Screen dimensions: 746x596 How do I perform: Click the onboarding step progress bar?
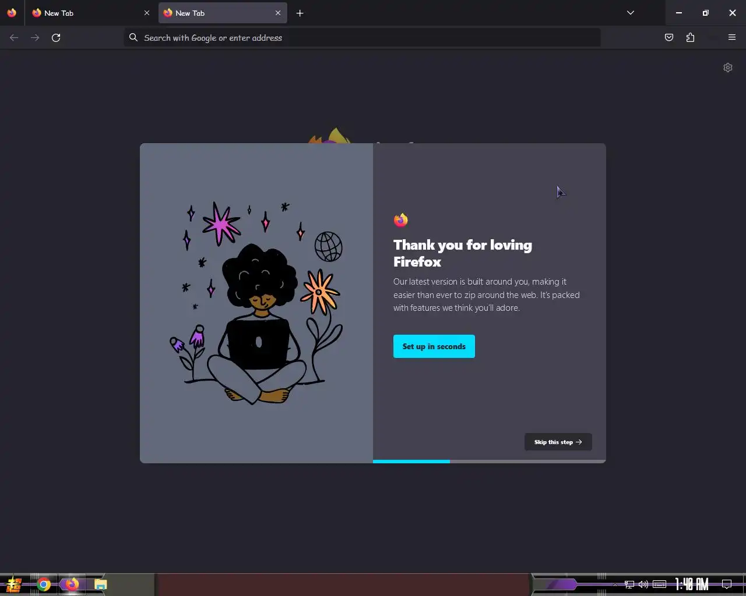pyautogui.click(x=490, y=462)
